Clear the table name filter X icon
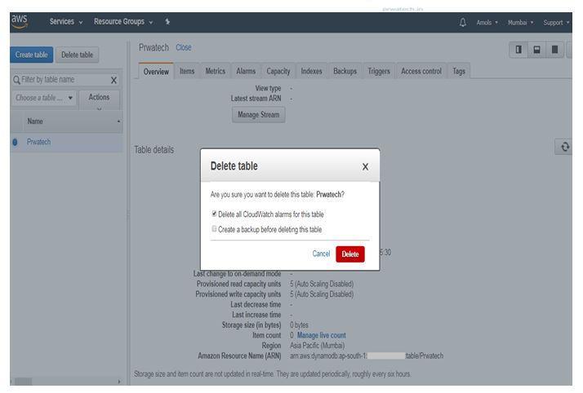Image resolution: width=583 pixels, height=393 pixels. click(113, 80)
